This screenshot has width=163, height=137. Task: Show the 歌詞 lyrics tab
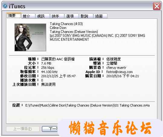click(86, 16)
